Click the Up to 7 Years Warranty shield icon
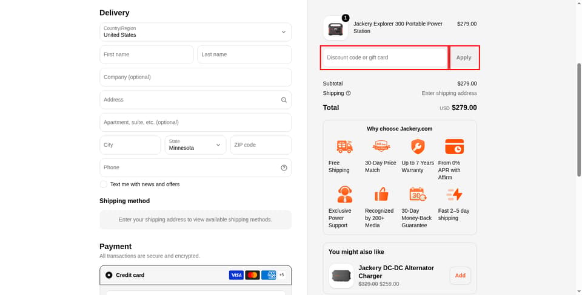Viewport: 582px width, 295px height. [418, 146]
